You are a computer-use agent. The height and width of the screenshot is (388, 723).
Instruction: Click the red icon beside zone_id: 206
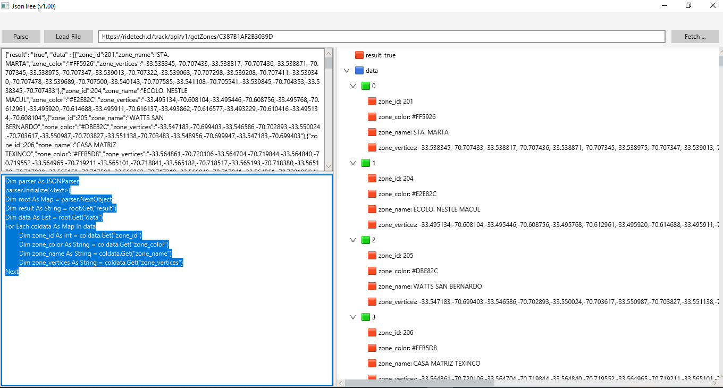tap(372, 333)
